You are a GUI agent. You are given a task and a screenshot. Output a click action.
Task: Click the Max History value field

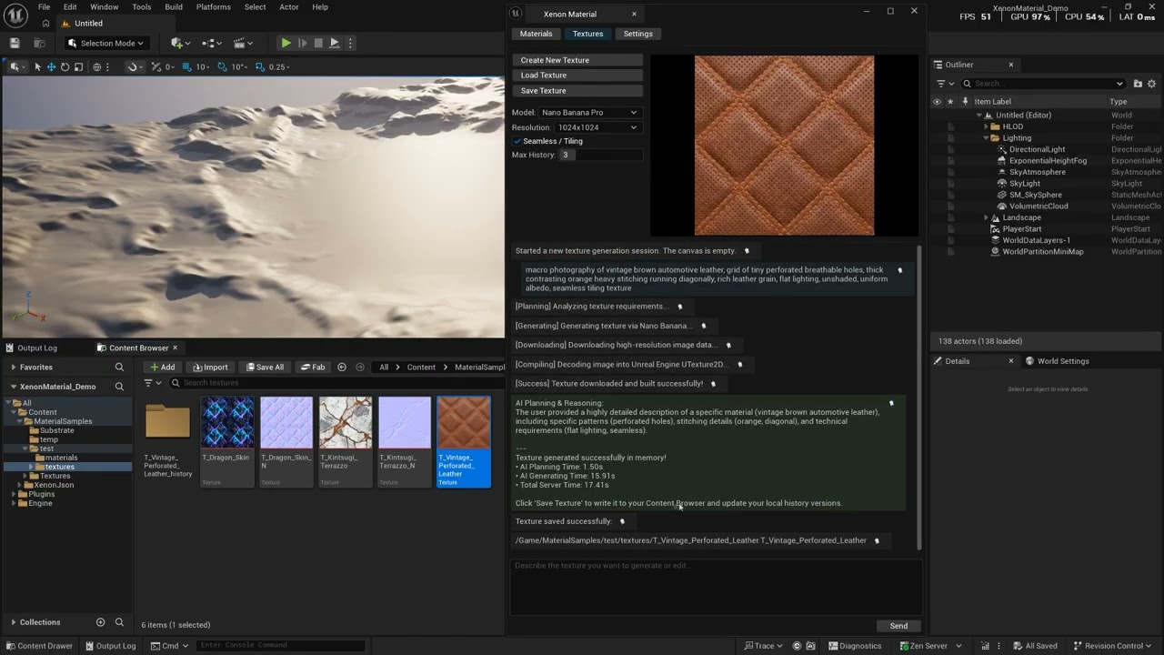[x=600, y=155]
